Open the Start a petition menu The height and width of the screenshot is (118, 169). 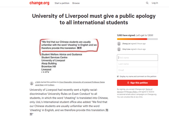point(62,3)
